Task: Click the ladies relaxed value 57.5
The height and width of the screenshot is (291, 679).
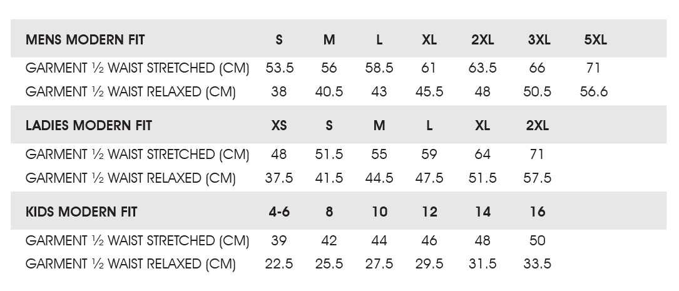Action: coord(538,178)
